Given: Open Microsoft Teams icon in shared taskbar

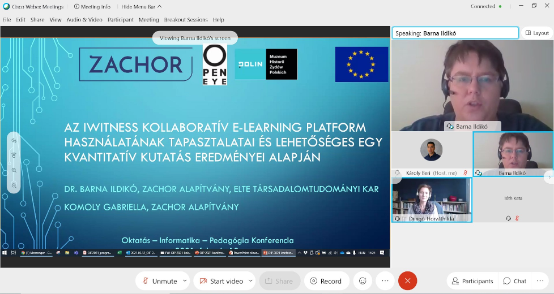Looking at the screenshot, I should click(76, 253).
